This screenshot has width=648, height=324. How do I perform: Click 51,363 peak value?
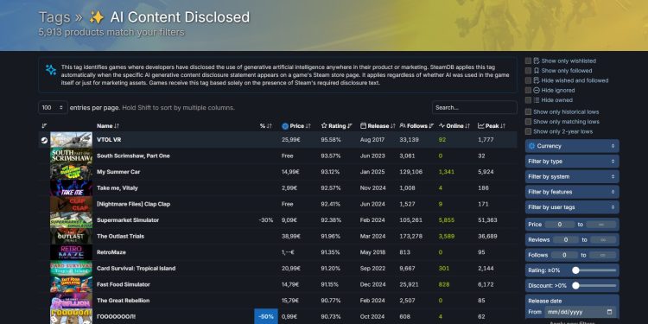487,220
